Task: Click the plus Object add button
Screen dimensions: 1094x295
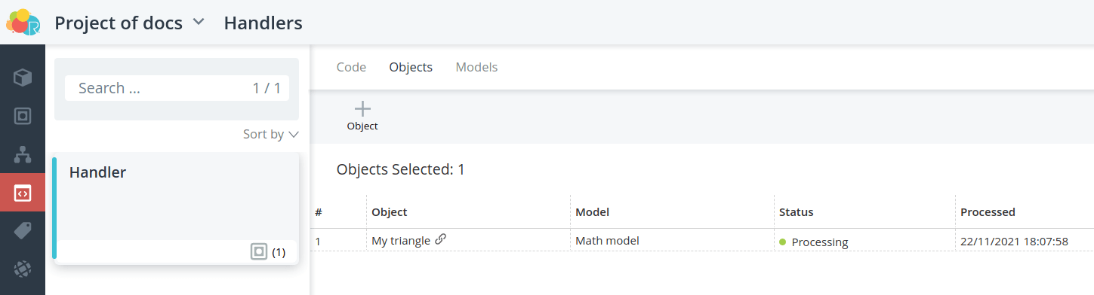Action: (362, 117)
